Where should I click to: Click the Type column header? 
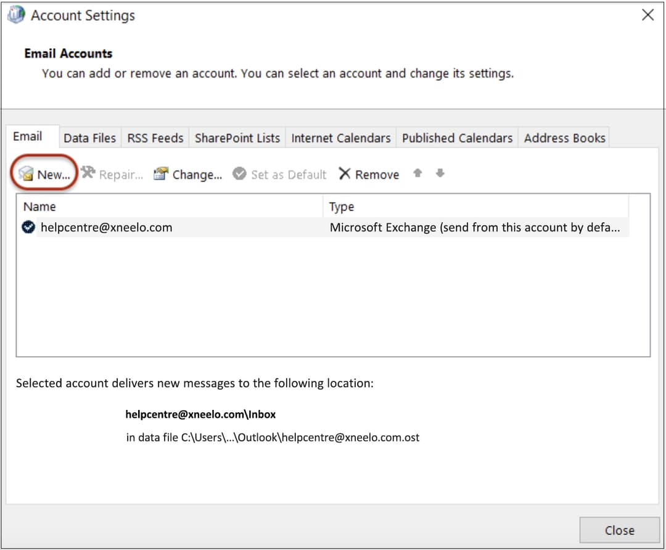pos(342,206)
